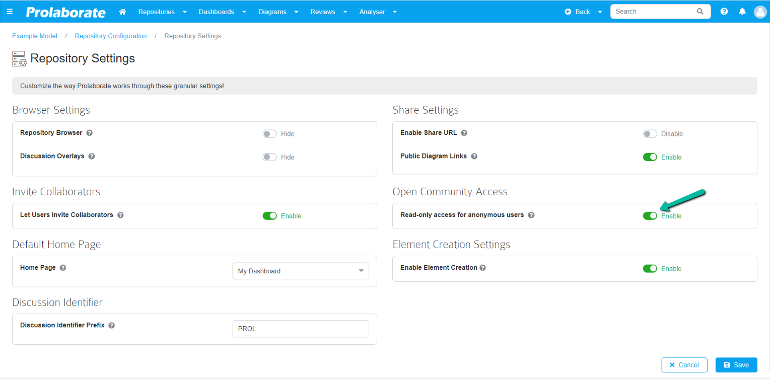
Task: Click the Repository Settings heading icon
Action: 20,59
